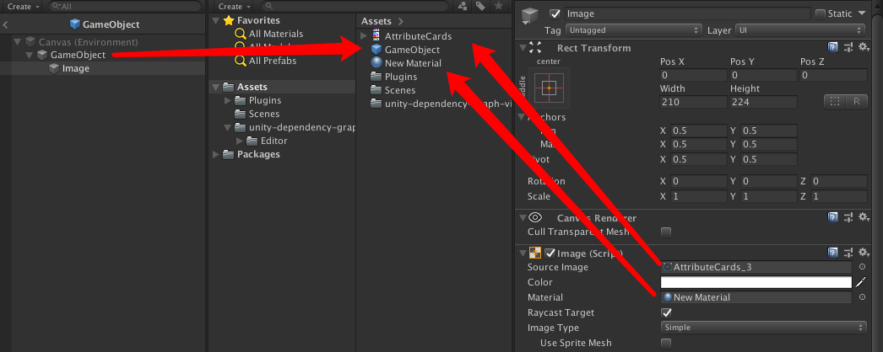Image resolution: width=883 pixels, height=352 pixels.
Task: Uncheck Raycast Target
Action: [x=666, y=312]
